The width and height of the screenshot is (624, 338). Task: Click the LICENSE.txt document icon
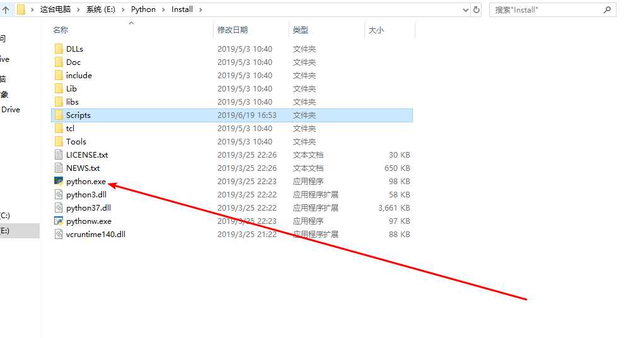[59, 155]
